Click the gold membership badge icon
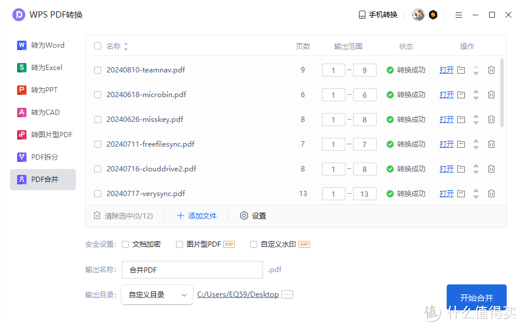This screenshot has width=522, height=328. [433, 15]
